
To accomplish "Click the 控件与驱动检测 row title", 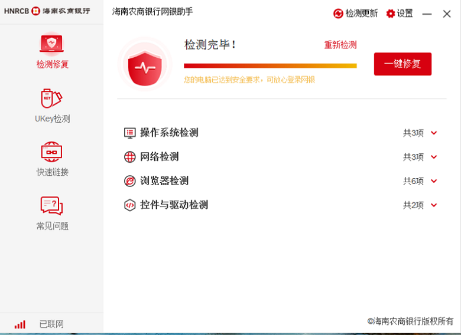I will pyautogui.click(x=174, y=205).
